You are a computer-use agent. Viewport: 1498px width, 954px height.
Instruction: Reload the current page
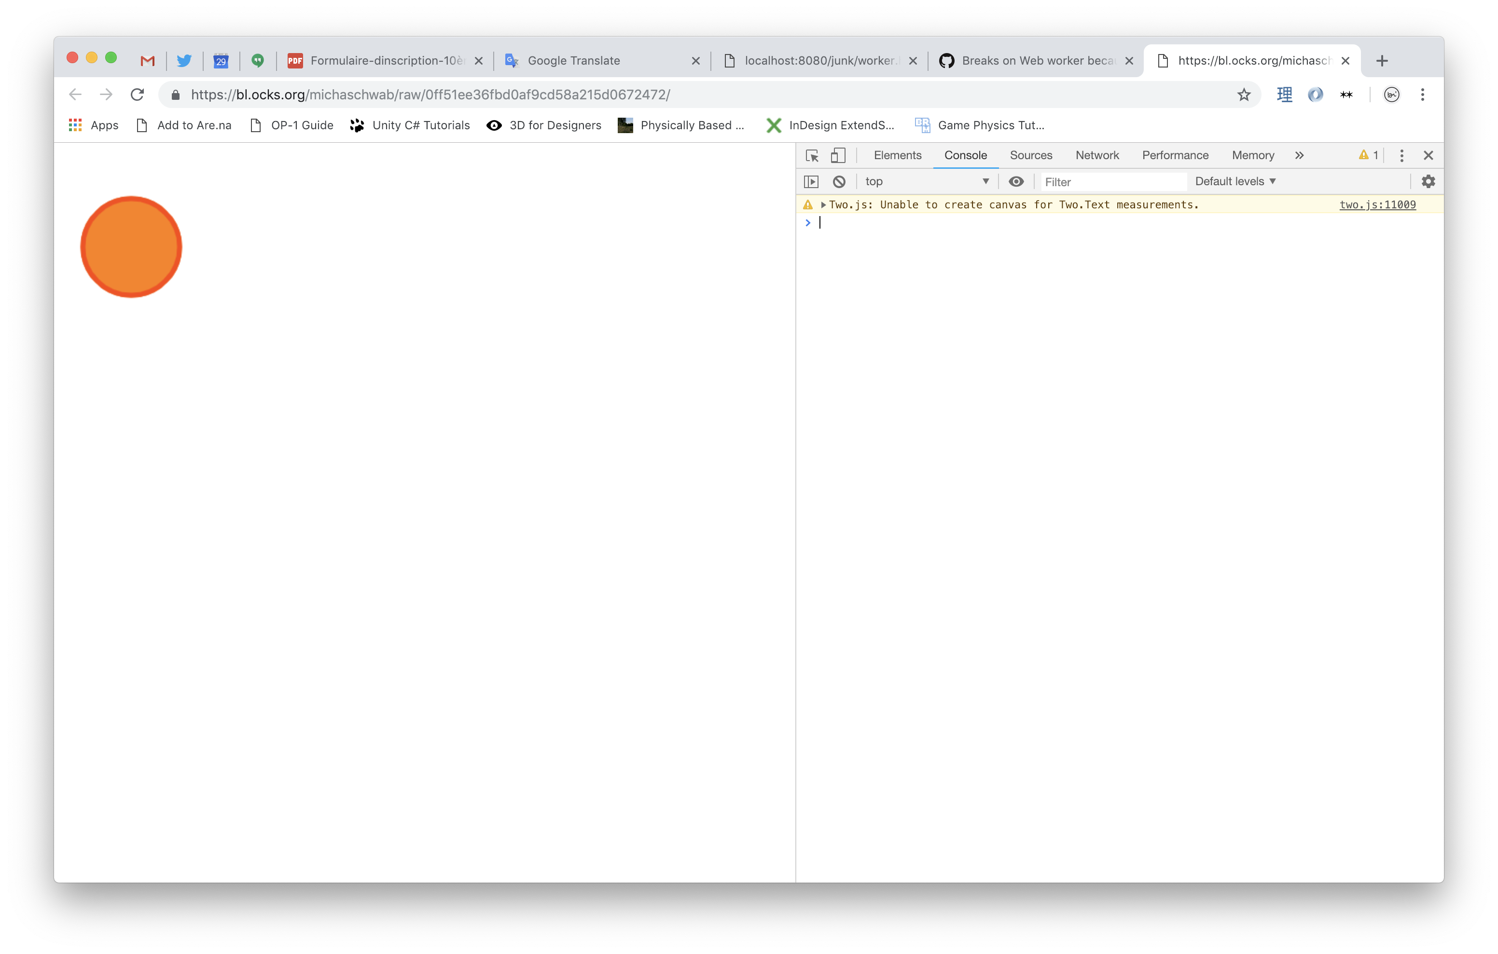(137, 95)
